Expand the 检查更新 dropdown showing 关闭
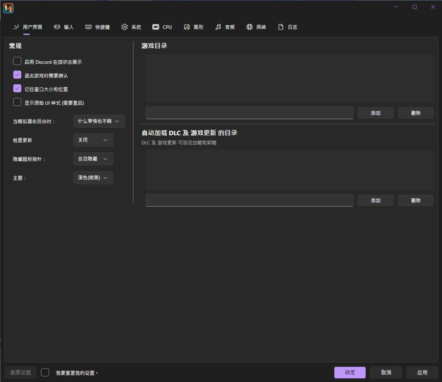The image size is (442, 382). (93, 140)
